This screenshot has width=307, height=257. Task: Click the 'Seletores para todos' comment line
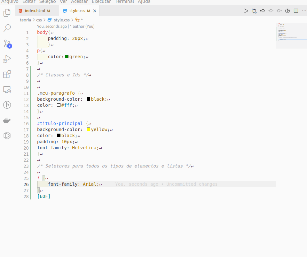[x=114, y=166]
